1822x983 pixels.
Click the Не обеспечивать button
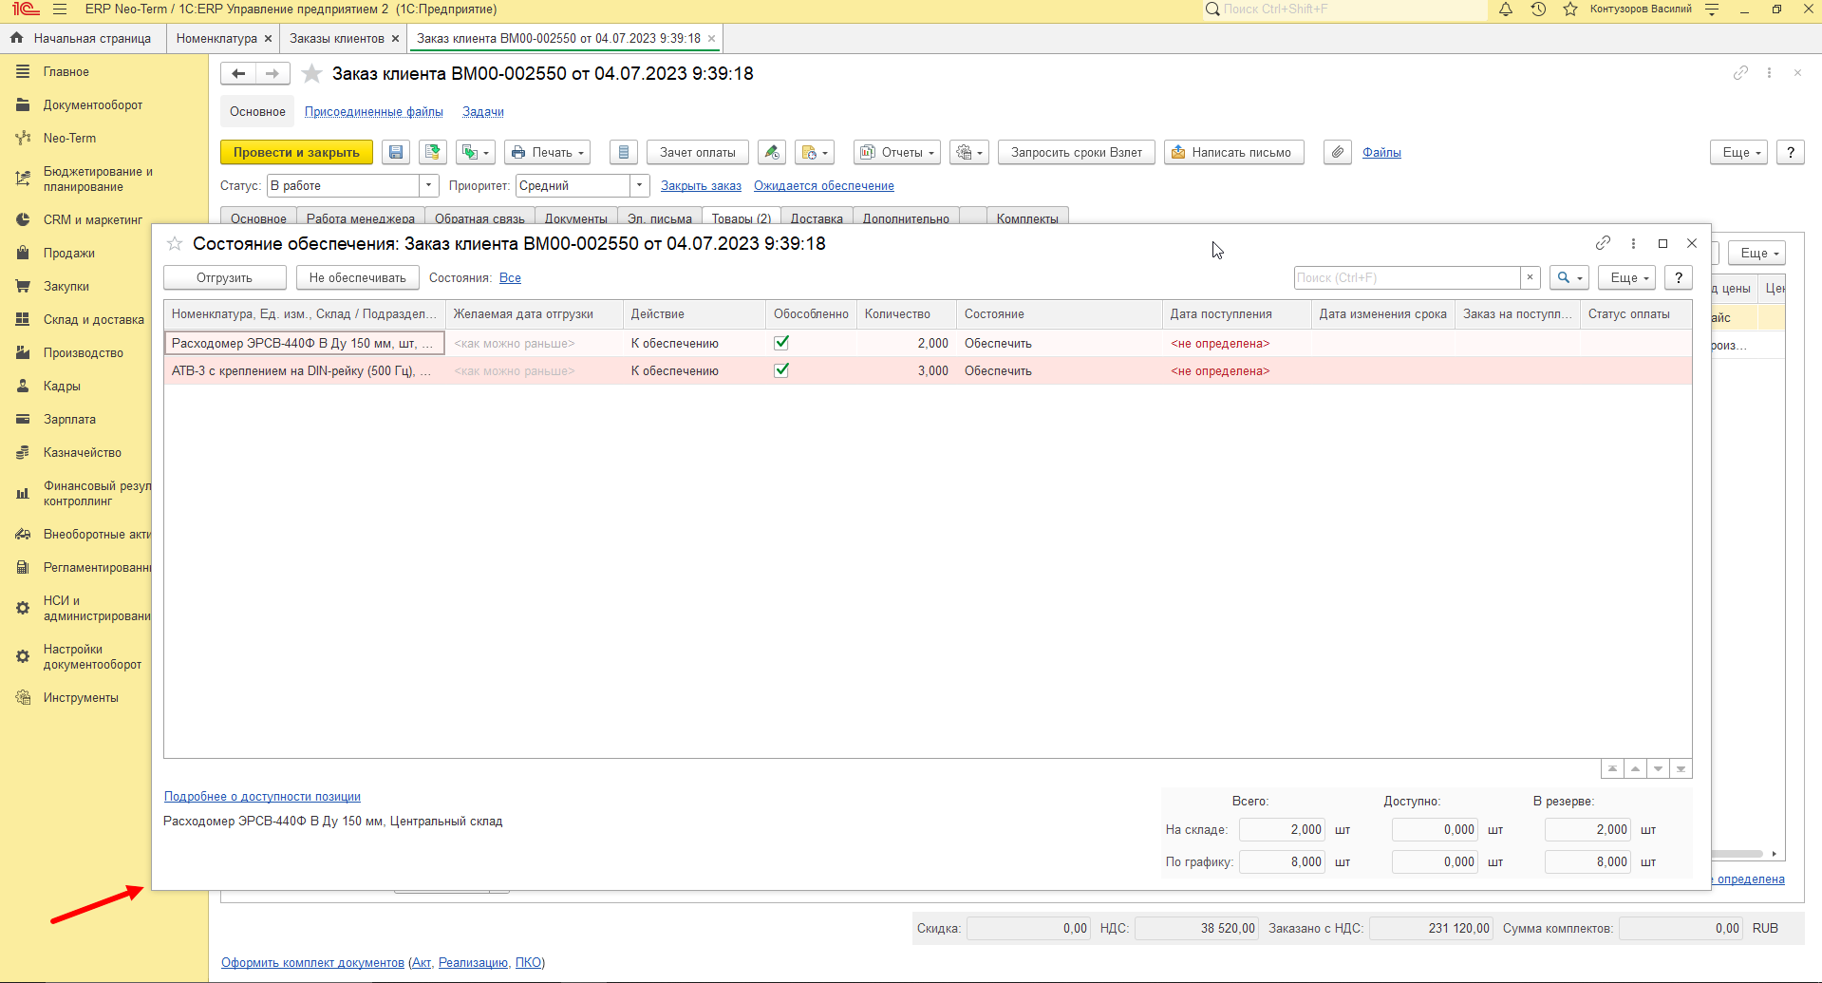pos(358,277)
